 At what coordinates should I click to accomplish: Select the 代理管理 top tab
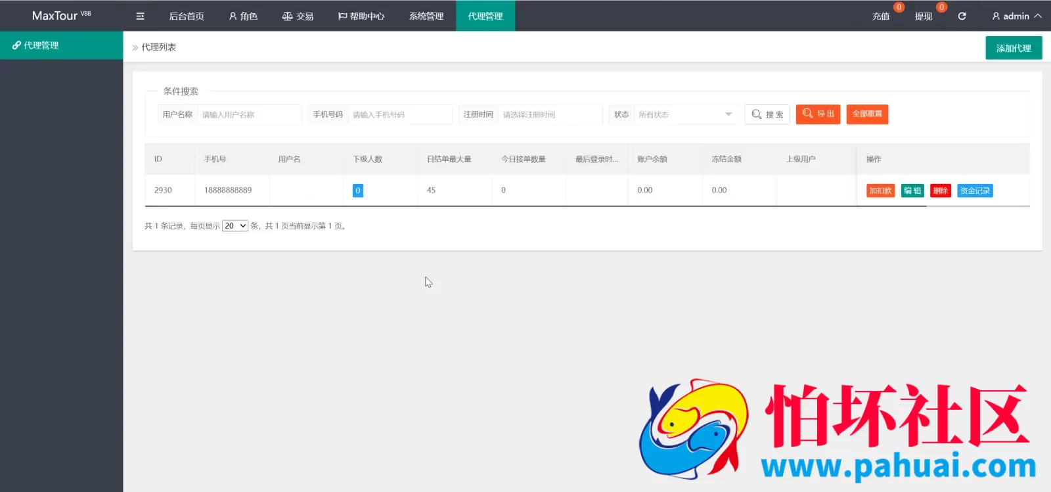pyautogui.click(x=485, y=16)
